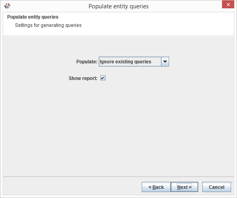Click the bold 'Populate entity queries' page heading
This screenshot has width=237, height=198.
pos(33,17)
